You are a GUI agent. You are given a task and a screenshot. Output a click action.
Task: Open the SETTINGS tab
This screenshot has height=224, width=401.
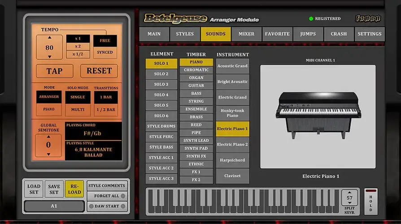tap(370, 34)
